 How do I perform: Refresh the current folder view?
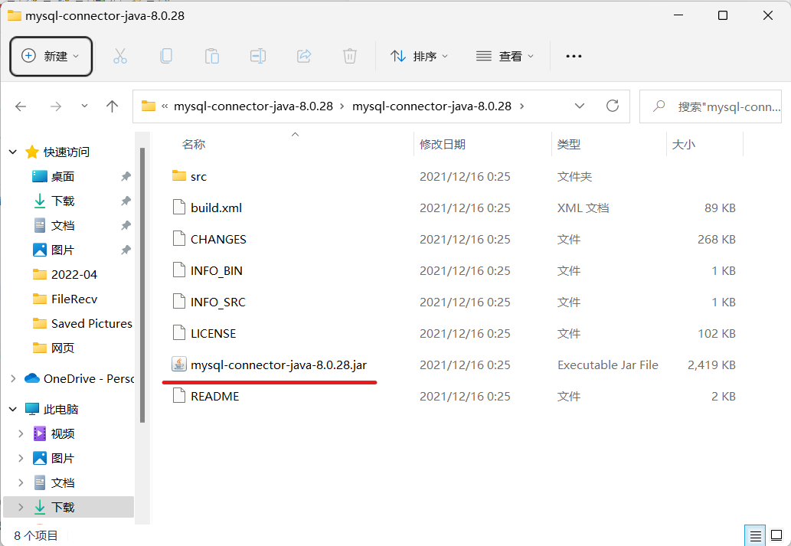pyautogui.click(x=613, y=106)
